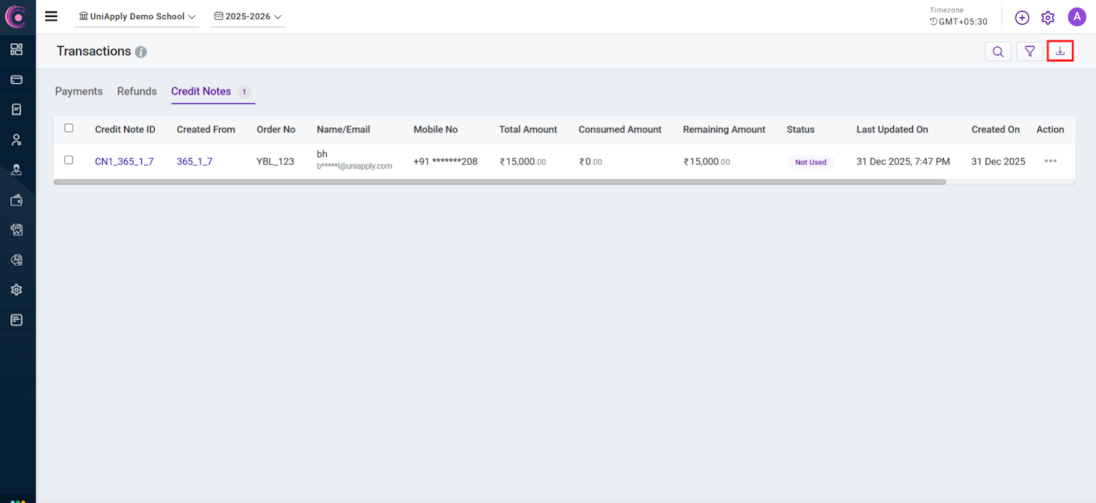Open the settings gear in top bar
The image size is (1096, 503).
click(x=1047, y=18)
